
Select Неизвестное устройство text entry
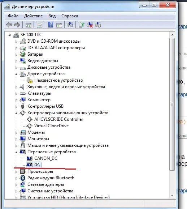click(58, 80)
